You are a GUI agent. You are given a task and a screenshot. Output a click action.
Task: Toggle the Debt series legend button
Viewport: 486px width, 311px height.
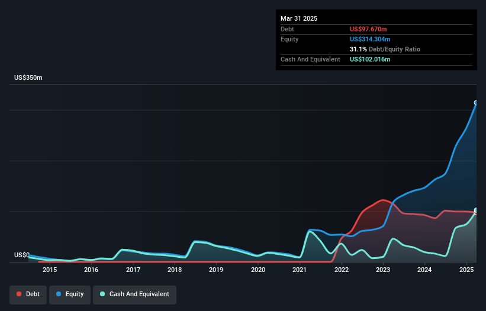click(x=28, y=294)
